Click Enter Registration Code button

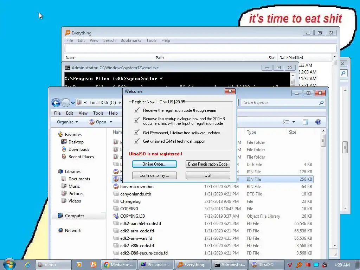point(208,164)
